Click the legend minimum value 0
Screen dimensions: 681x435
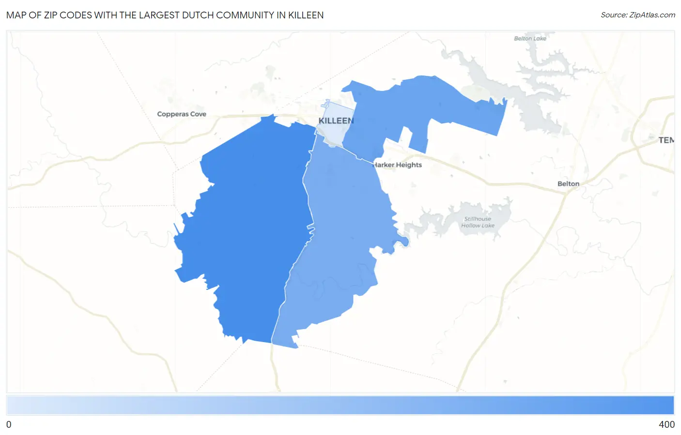[9, 424]
